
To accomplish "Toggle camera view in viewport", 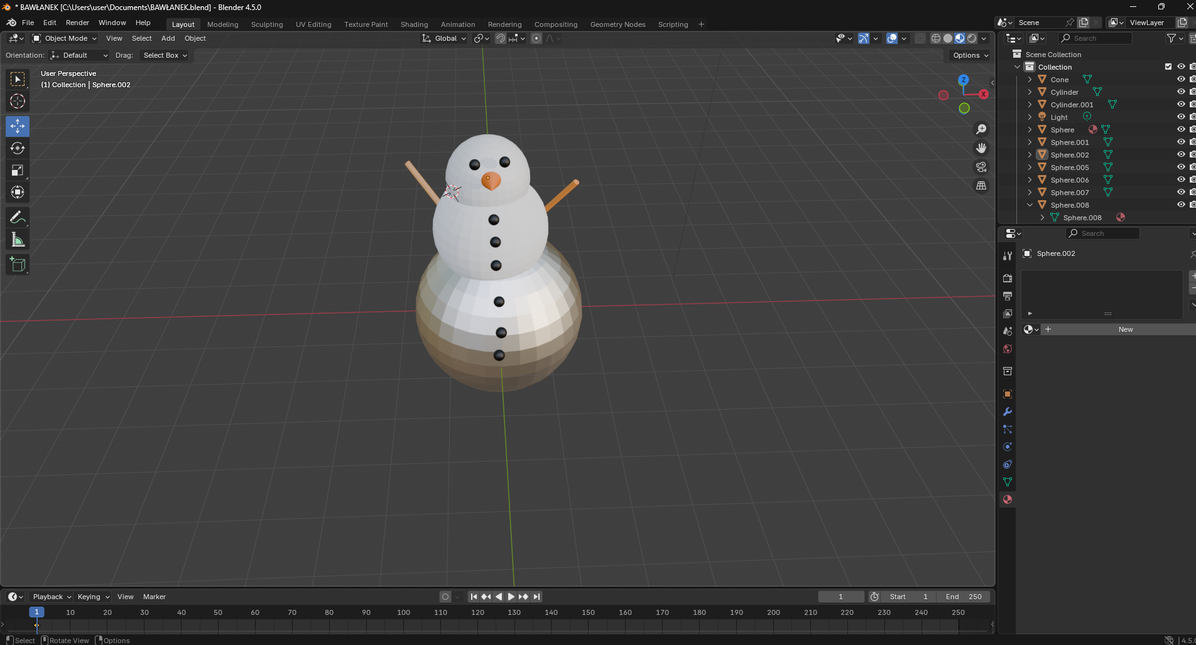I will (x=981, y=167).
